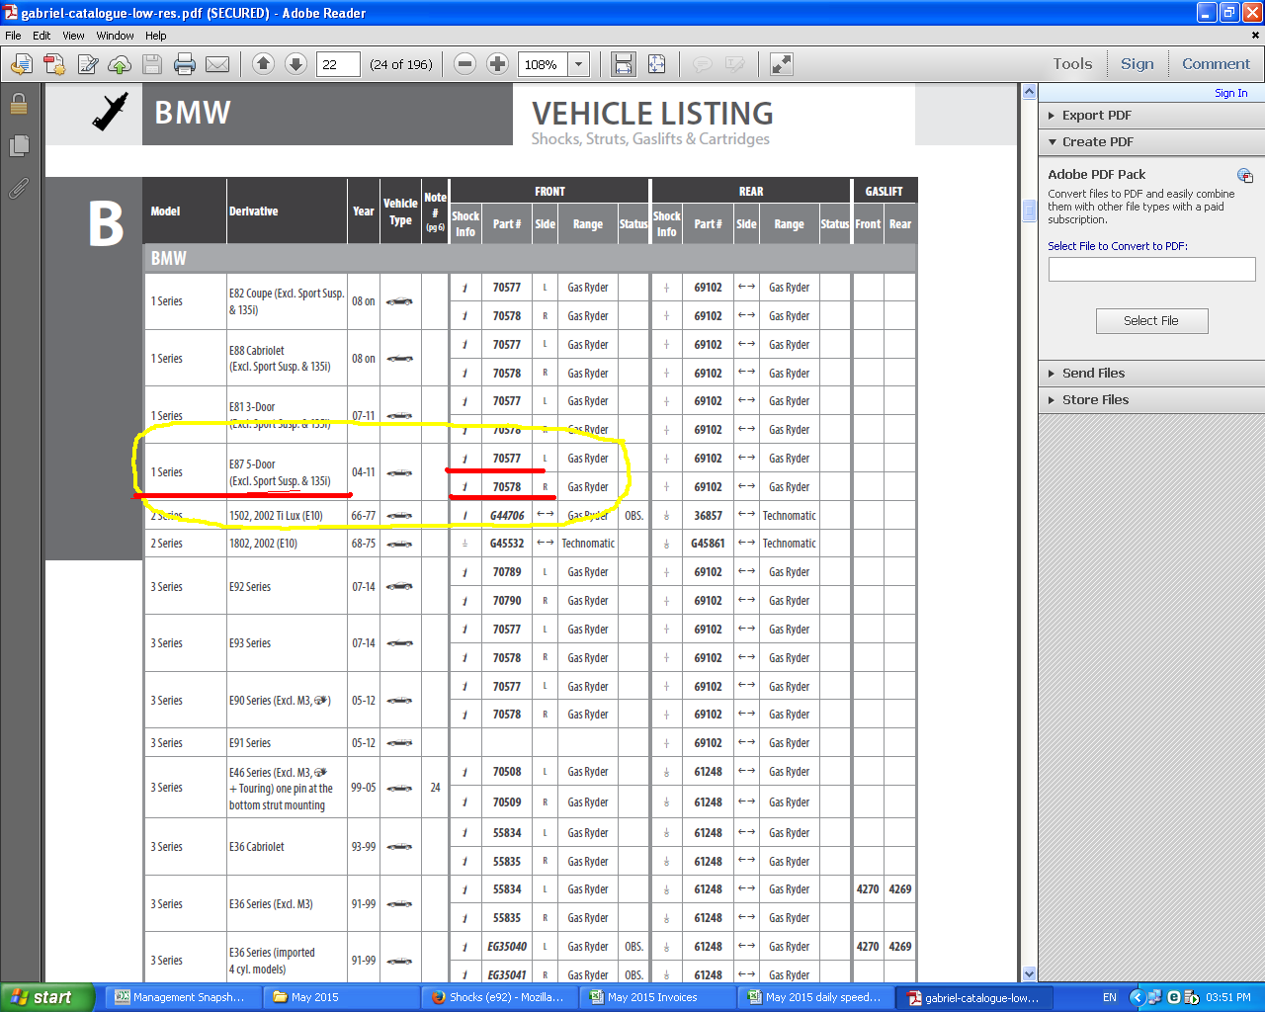
Task: Click the document menu close X button
Action: click(1256, 36)
